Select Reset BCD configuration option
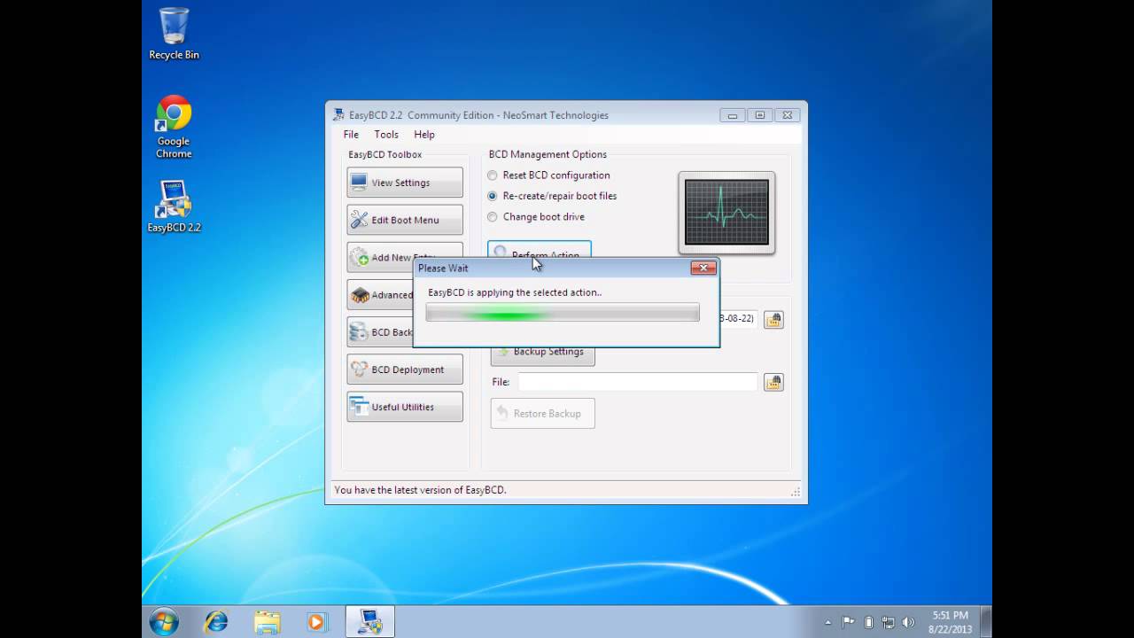This screenshot has width=1134, height=638. [548, 175]
